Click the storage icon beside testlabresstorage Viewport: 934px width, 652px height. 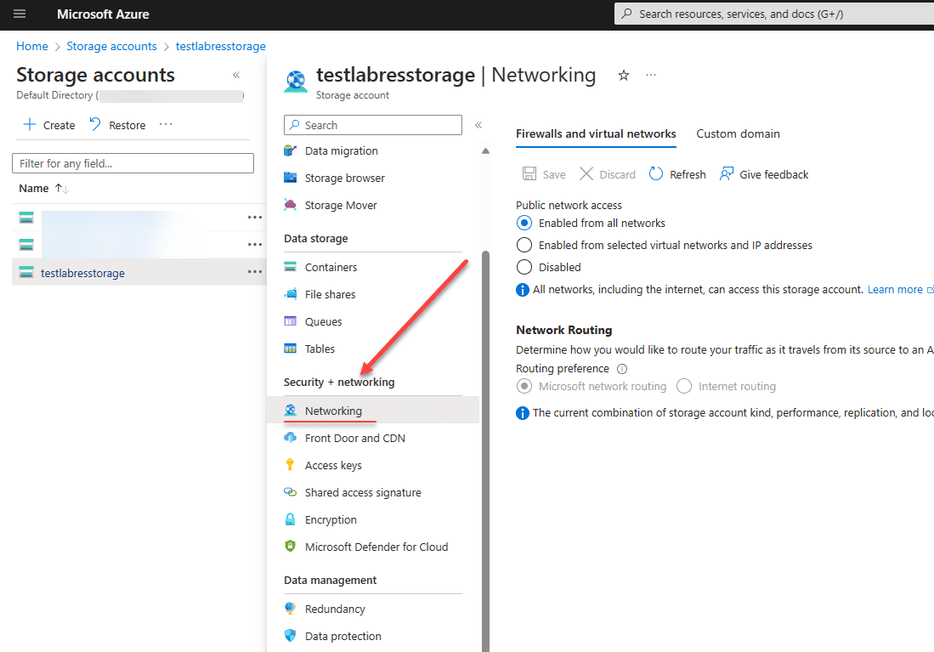point(26,272)
